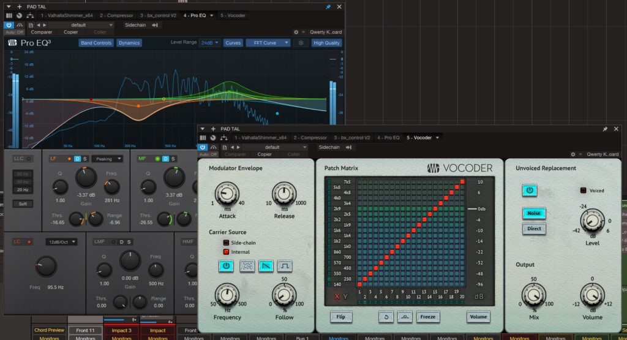The width and height of the screenshot is (627, 340).
Task: Switch to 3 - bx_control V2 tab in Pro EQ window
Action: pos(158,15)
